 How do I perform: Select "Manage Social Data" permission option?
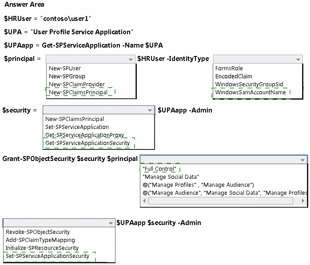coord(171,177)
